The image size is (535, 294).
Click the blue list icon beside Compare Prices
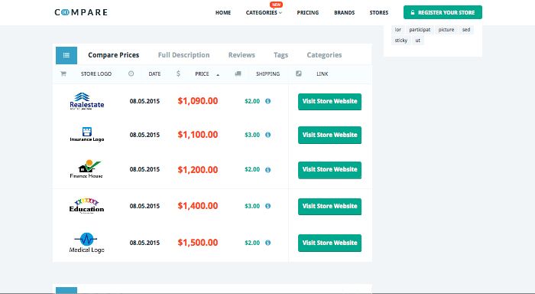tap(66, 55)
